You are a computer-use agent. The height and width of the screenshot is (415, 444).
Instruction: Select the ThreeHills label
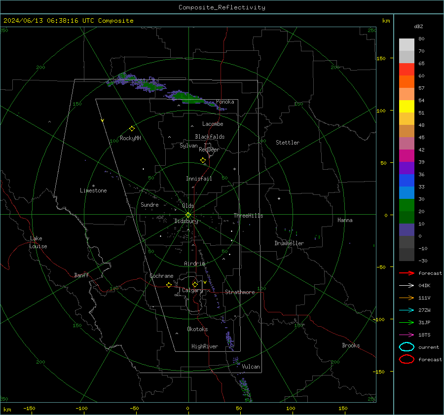[248, 216]
